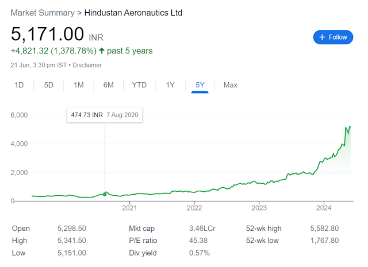The height and width of the screenshot is (267, 368).
Task: Select the active 5Y tab
Action: point(200,85)
